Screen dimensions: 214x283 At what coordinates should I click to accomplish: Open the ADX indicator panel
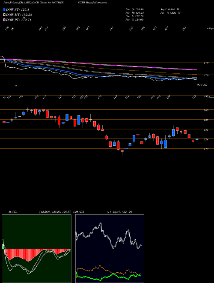click(110, 249)
